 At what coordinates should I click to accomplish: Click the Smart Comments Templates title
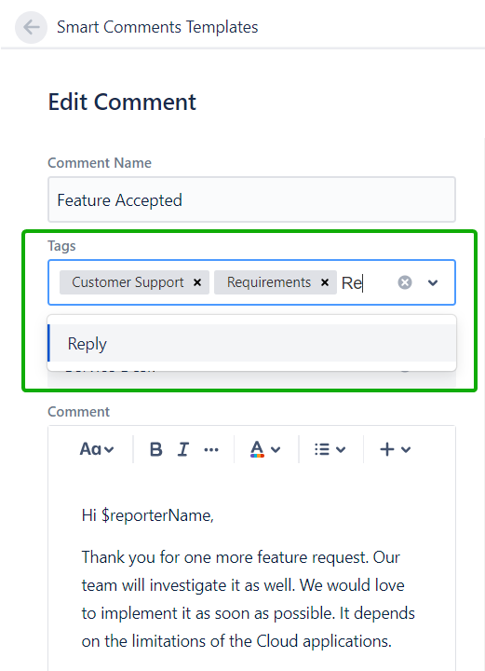pyautogui.click(x=157, y=27)
